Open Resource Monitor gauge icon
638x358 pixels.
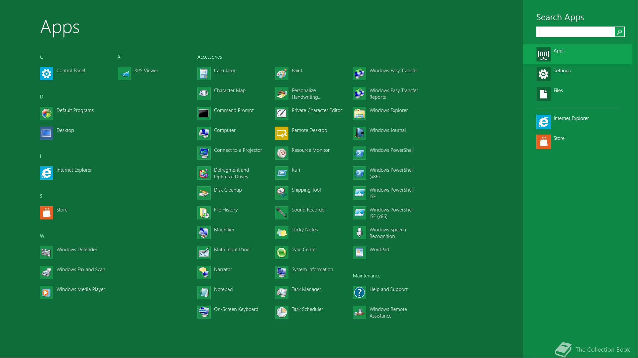282,153
